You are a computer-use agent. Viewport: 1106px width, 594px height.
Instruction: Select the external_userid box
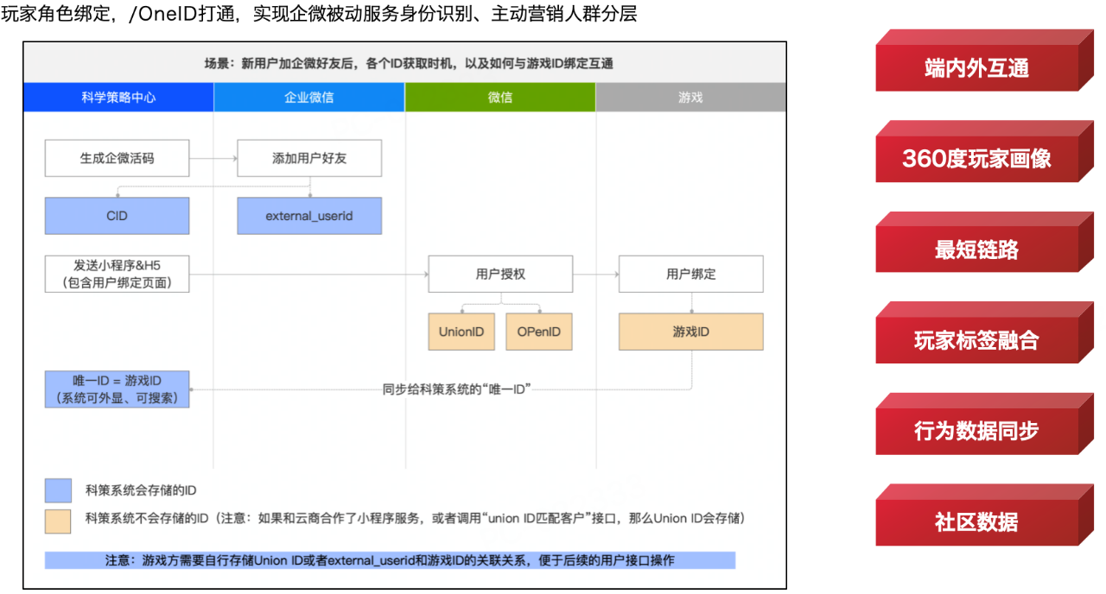(x=309, y=216)
